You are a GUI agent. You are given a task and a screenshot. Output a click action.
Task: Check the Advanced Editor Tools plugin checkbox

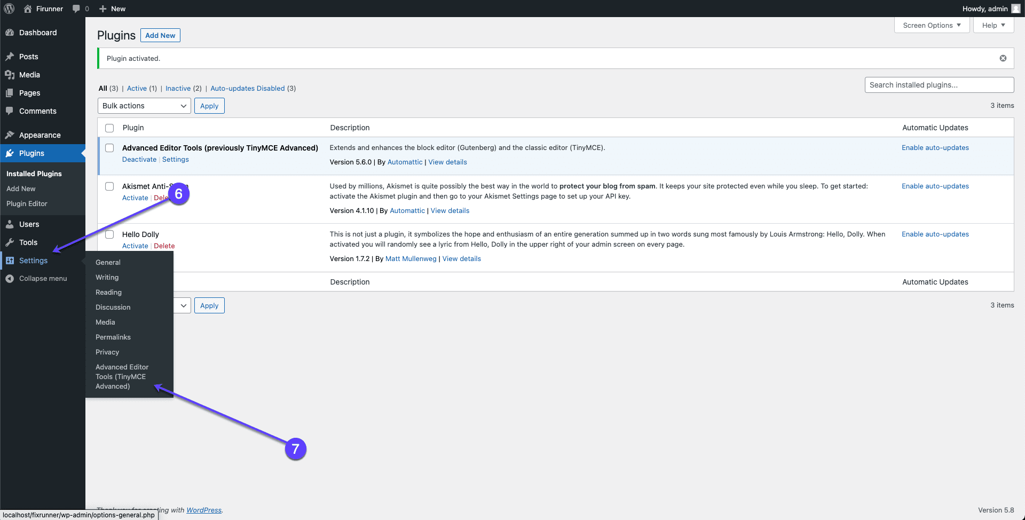(x=109, y=148)
